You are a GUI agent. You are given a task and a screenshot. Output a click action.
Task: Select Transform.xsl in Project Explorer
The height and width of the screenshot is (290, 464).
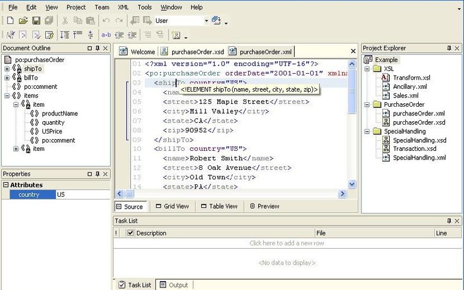pos(411,78)
